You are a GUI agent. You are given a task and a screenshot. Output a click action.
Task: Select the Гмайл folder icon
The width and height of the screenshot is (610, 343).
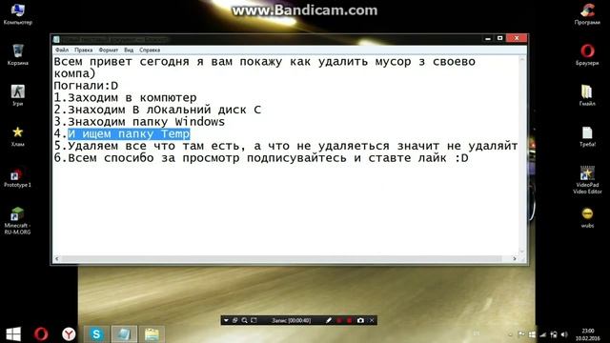click(587, 95)
